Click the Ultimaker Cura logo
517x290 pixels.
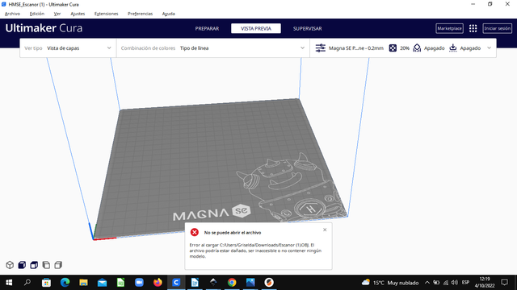point(44,28)
